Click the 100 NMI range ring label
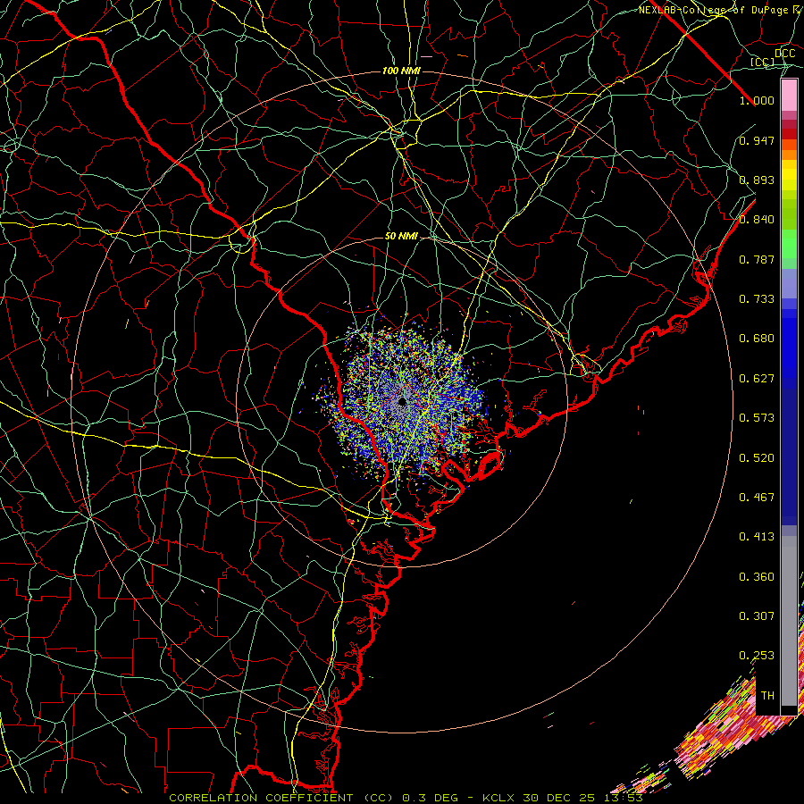Viewport: 804px width, 804px height. (401, 71)
